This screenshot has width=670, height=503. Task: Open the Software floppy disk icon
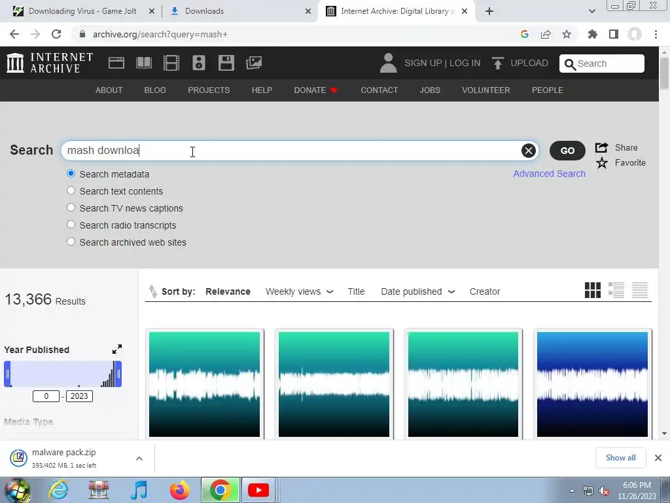(x=226, y=63)
